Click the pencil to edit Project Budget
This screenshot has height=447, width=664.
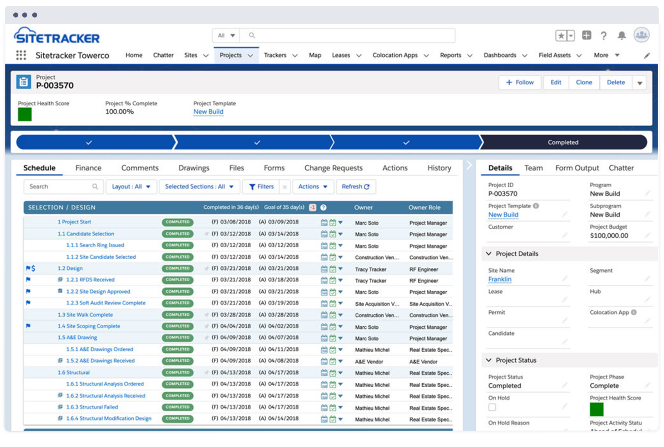coord(647,235)
